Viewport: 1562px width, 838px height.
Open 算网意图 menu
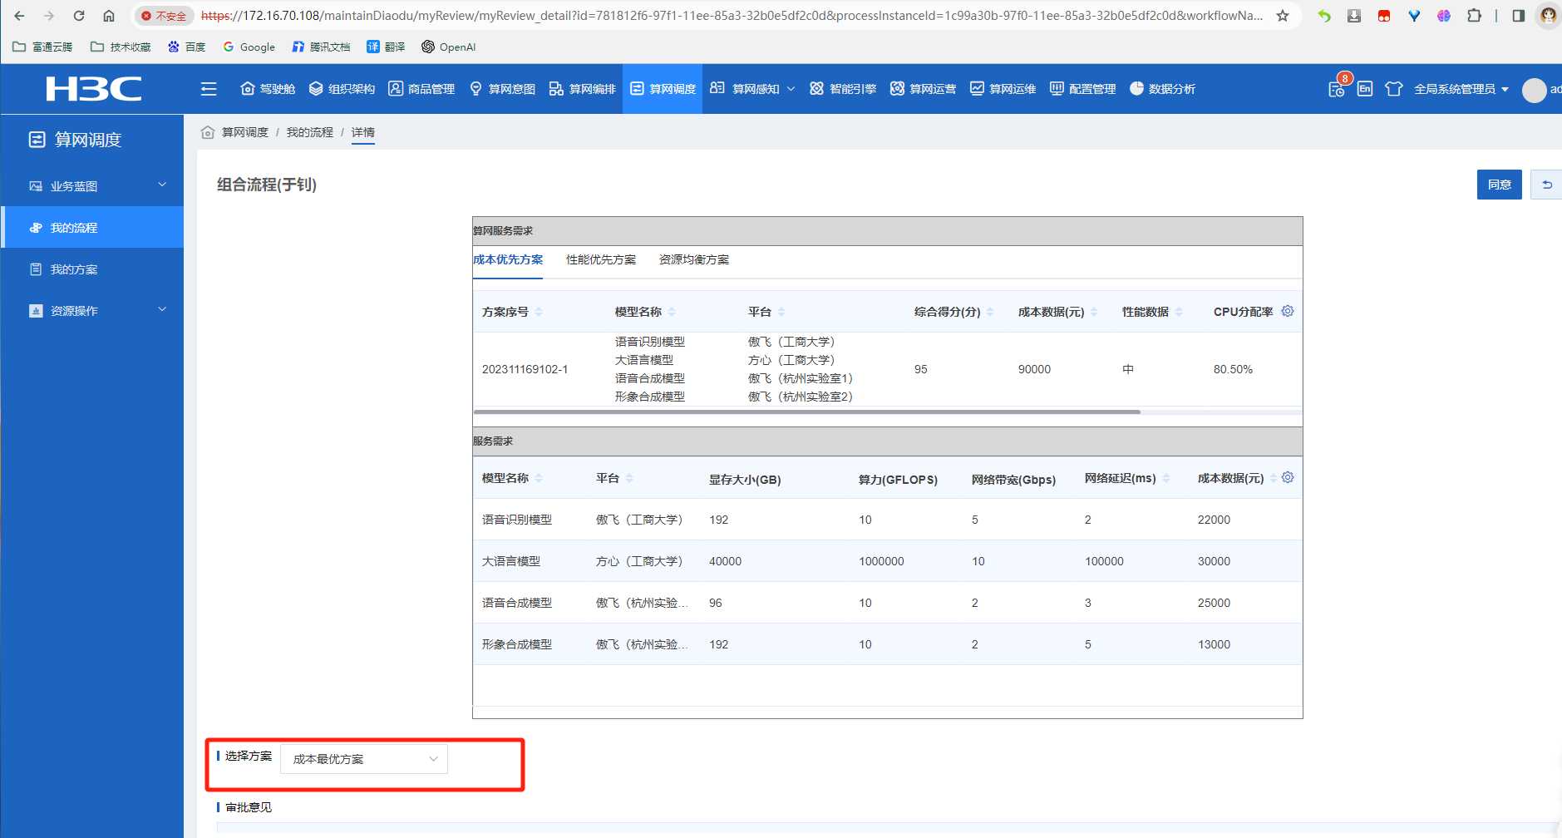pyautogui.click(x=502, y=89)
